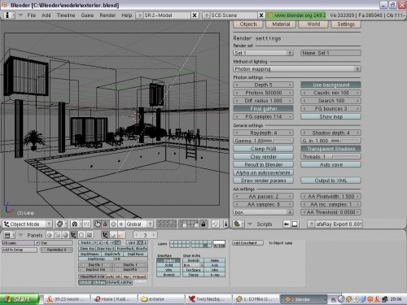This screenshot has width=407, height=305.
Task: Switch to Script context panel icon
Action: click(x=58, y=235)
